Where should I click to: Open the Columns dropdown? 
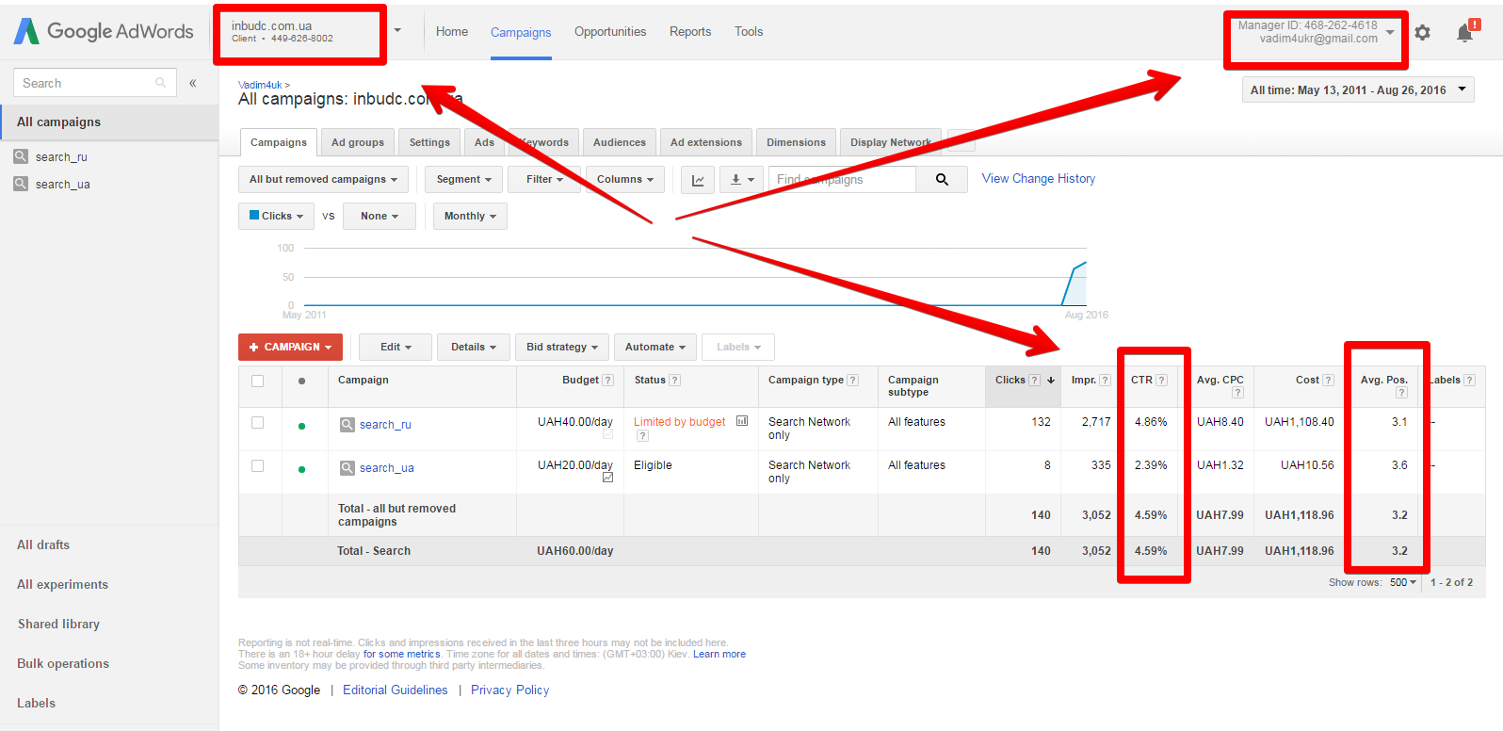[x=625, y=179]
